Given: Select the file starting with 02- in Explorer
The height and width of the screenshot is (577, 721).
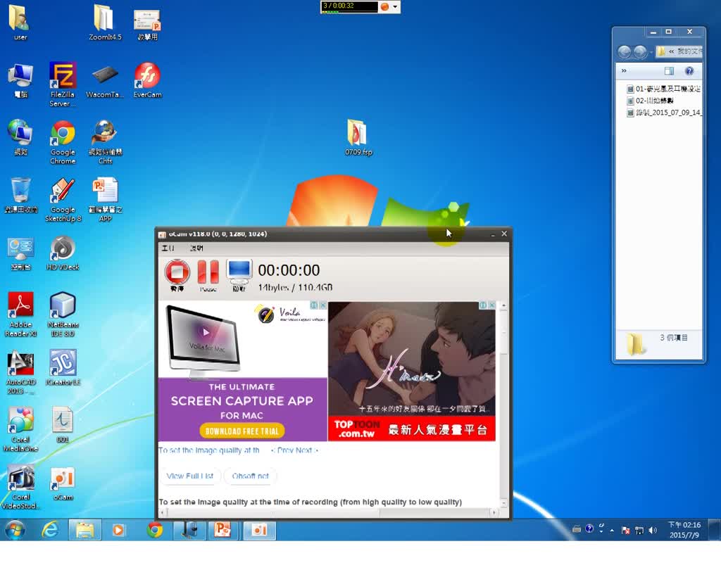Looking at the screenshot, I should pos(651,101).
